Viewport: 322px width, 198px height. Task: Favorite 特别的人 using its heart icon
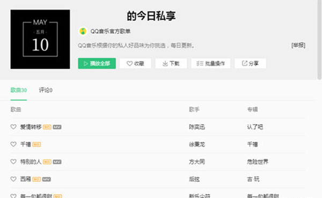pyautogui.click(x=13, y=162)
